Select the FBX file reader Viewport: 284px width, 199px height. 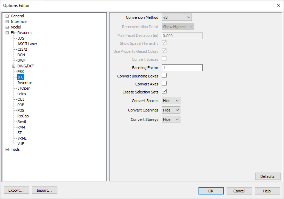[21, 72]
